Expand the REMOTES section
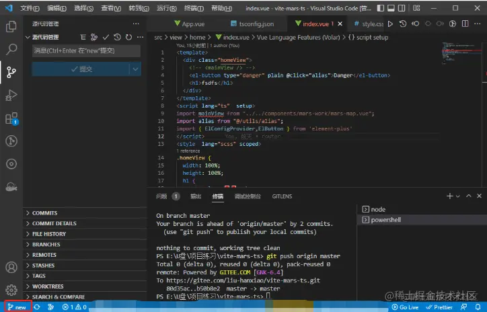Image resolution: width=487 pixels, height=312 pixels. tap(85, 255)
